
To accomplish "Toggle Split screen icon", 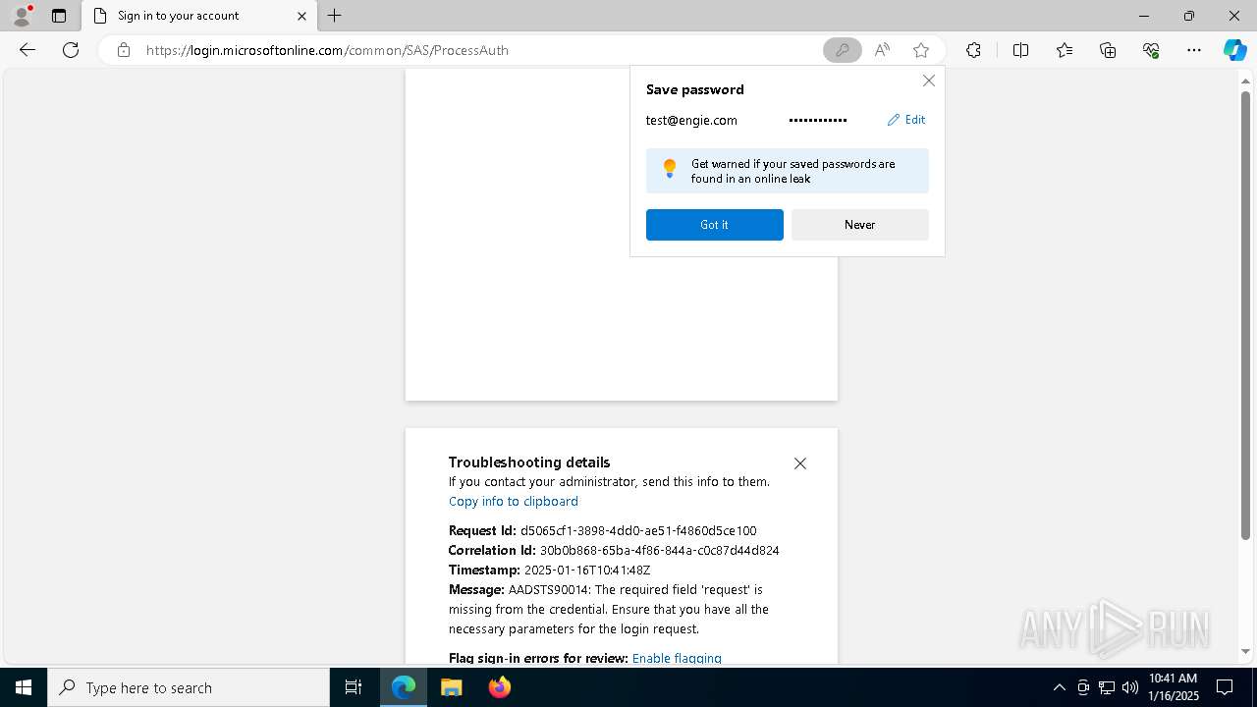I will pos(1020,50).
